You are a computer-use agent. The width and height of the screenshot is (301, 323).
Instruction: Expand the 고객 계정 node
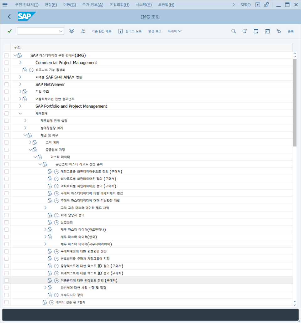click(x=30, y=142)
